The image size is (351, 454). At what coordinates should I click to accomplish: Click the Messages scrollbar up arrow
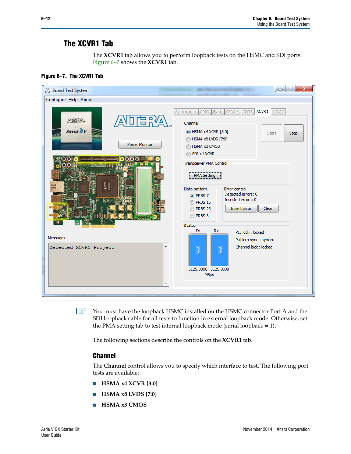(x=166, y=246)
